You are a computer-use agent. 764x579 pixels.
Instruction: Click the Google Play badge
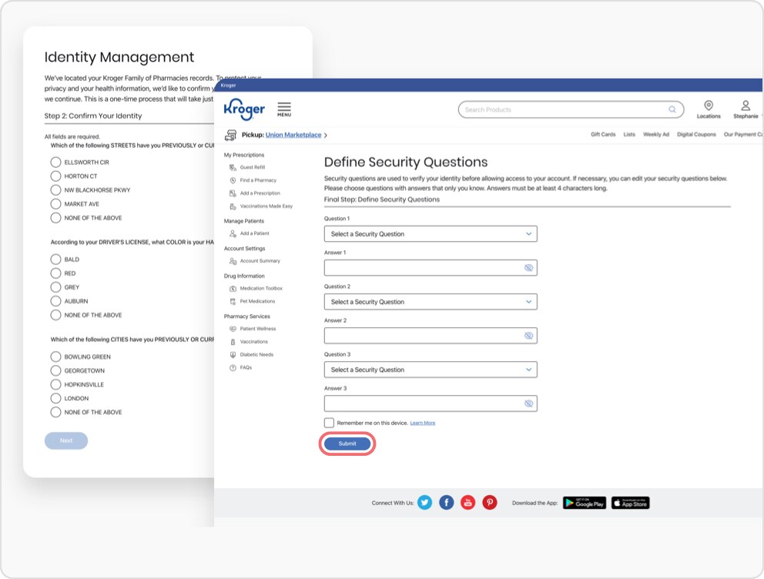click(585, 503)
